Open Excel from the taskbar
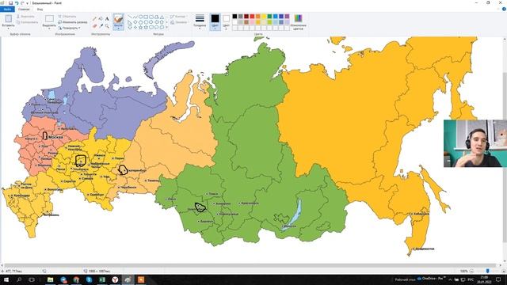507x285 pixels. point(102,279)
